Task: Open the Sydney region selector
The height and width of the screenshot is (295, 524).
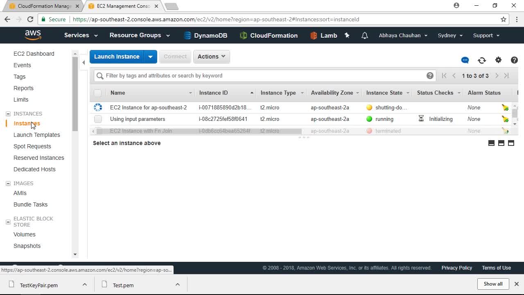Action: (x=450, y=35)
